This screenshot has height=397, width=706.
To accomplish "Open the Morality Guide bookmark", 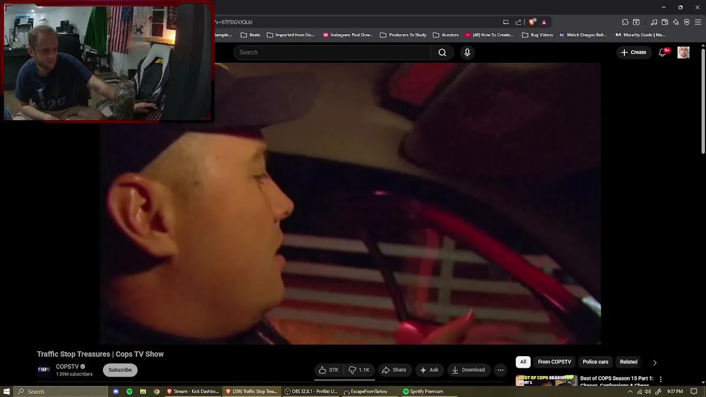I will click(640, 35).
